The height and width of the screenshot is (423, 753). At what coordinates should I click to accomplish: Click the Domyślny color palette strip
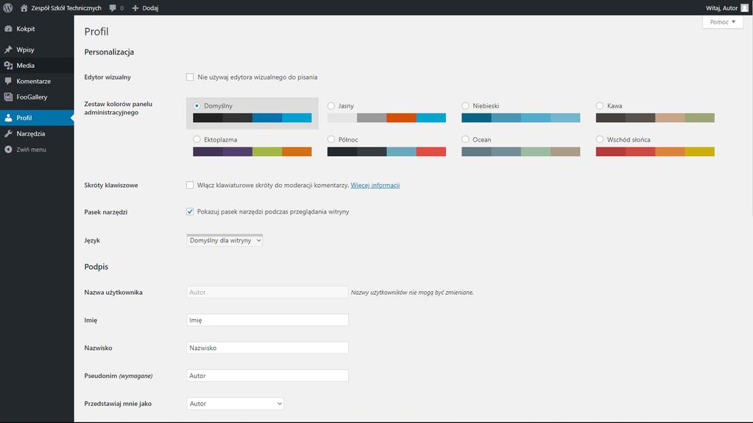(x=252, y=118)
